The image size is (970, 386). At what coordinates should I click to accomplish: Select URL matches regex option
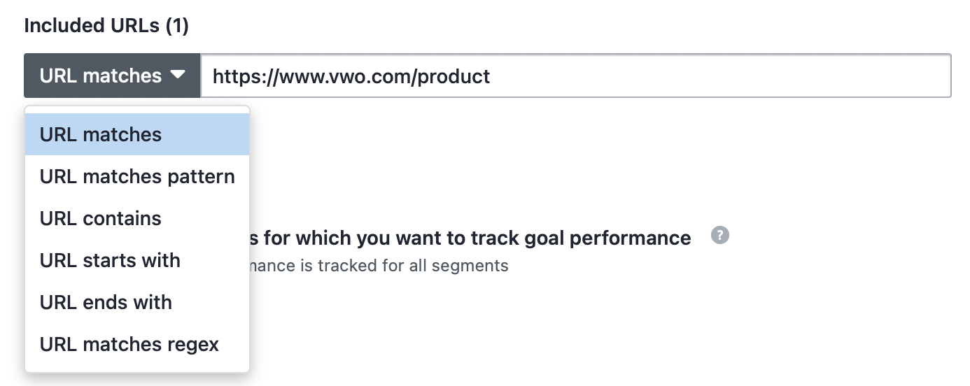[x=137, y=344]
